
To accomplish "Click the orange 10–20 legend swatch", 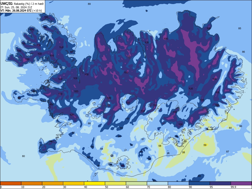I will coord(32,183).
